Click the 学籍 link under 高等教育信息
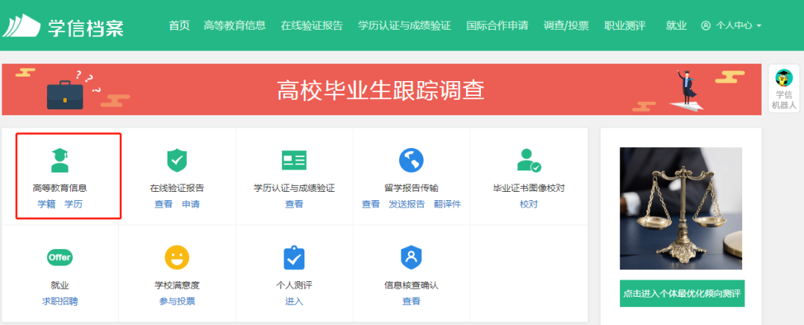 47,204
